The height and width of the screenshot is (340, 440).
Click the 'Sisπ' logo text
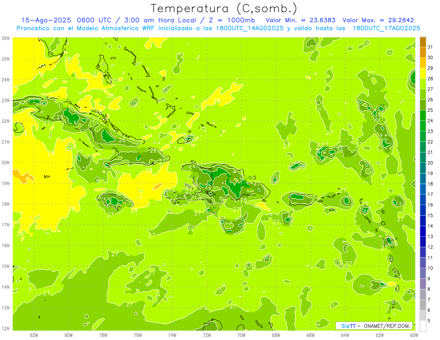[x=348, y=326]
